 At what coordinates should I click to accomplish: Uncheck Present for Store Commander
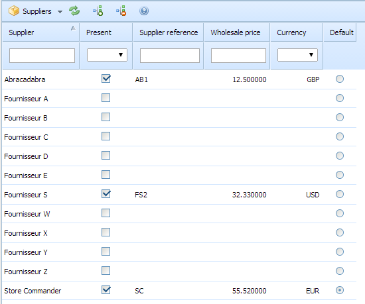pos(106,290)
